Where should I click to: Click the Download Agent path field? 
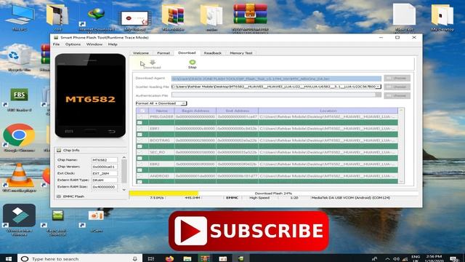(x=276, y=79)
